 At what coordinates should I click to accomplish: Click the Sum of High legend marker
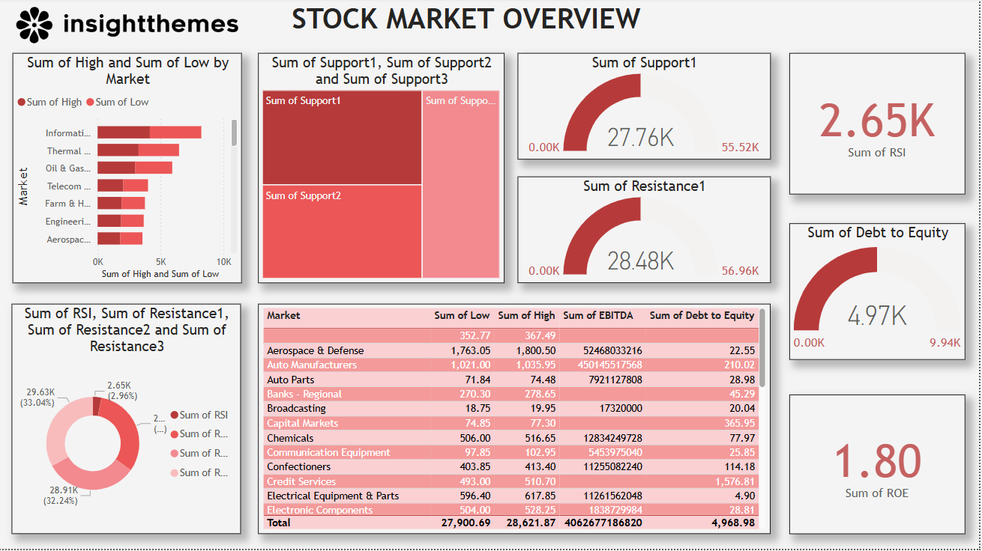(22, 103)
